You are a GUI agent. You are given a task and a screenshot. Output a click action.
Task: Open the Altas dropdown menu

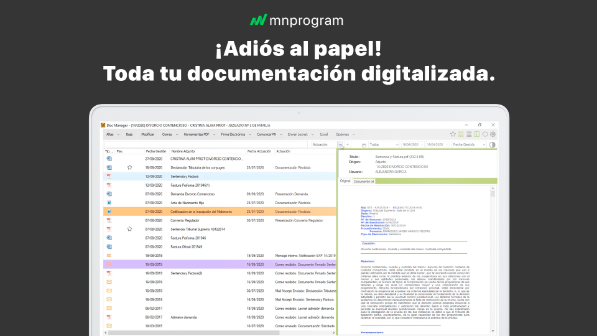pos(113,134)
